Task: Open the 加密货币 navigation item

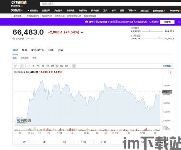Action: (x=46, y=11)
